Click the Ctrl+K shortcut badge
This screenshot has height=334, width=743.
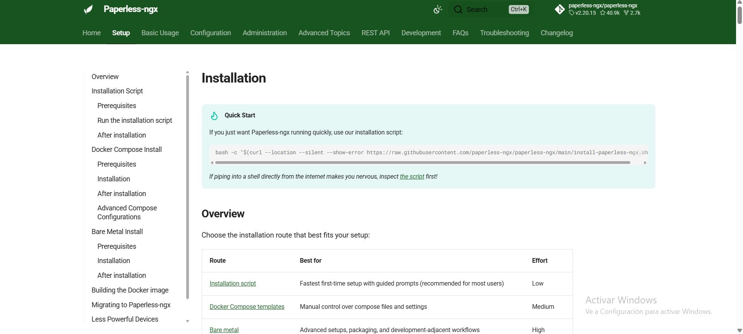point(519,9)
